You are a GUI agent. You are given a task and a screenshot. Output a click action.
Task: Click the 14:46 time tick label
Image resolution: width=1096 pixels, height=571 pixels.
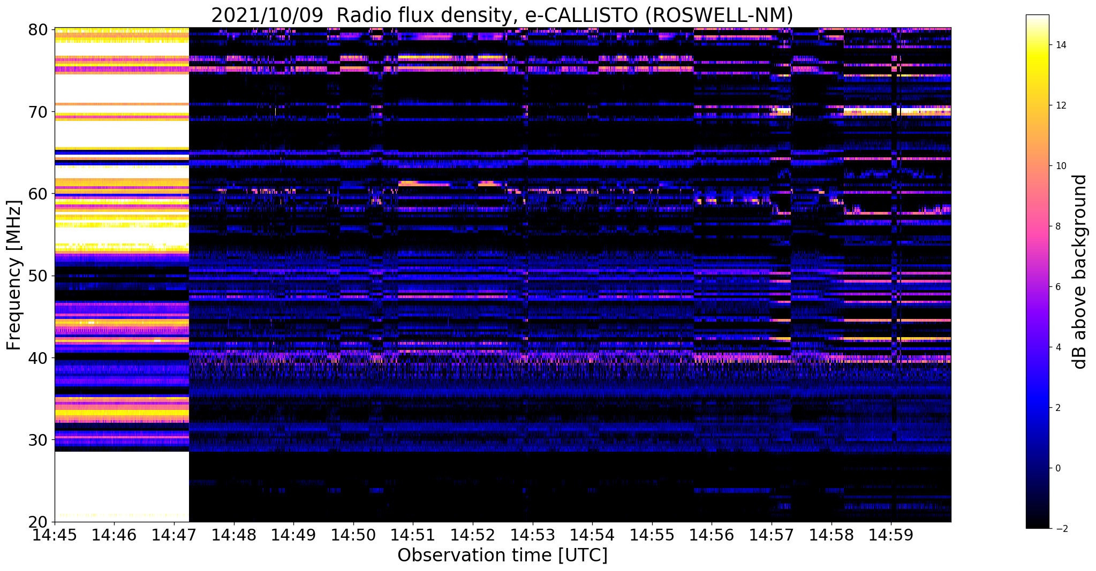[114, 535]
